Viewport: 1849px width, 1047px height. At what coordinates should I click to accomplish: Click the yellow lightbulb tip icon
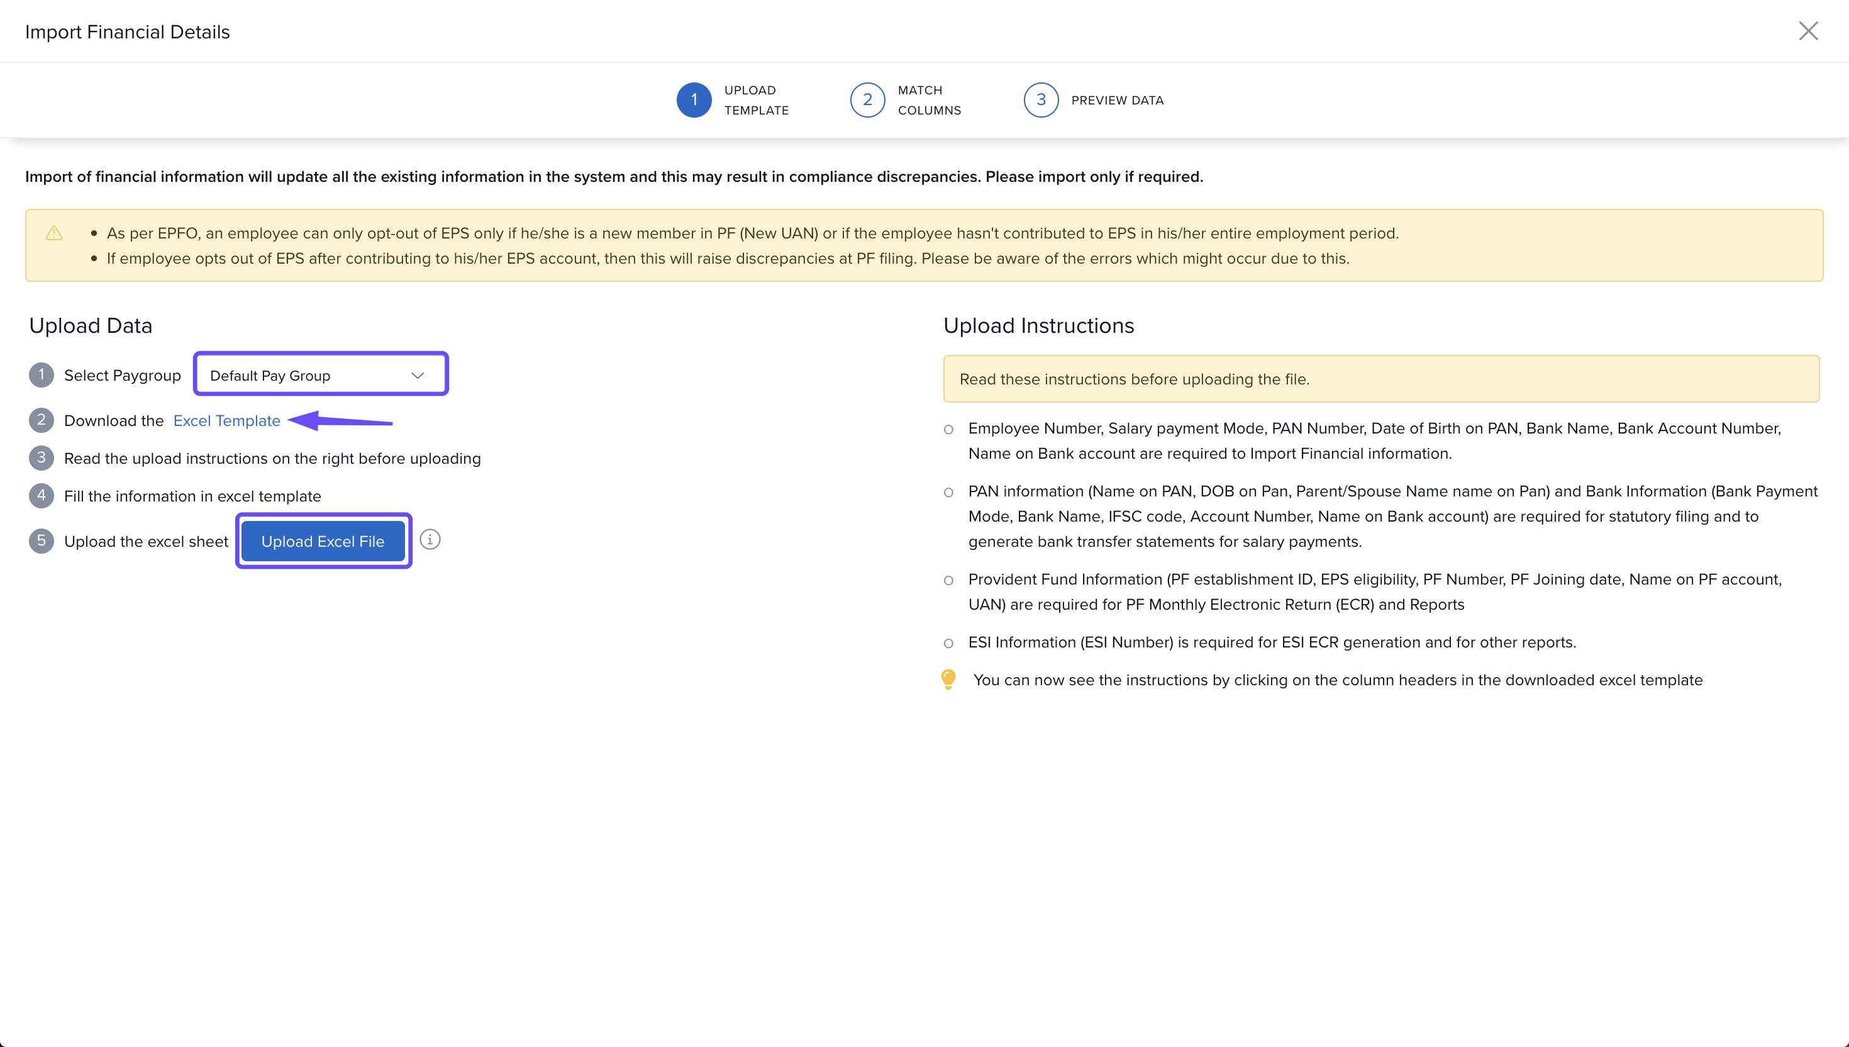[948, 679]
